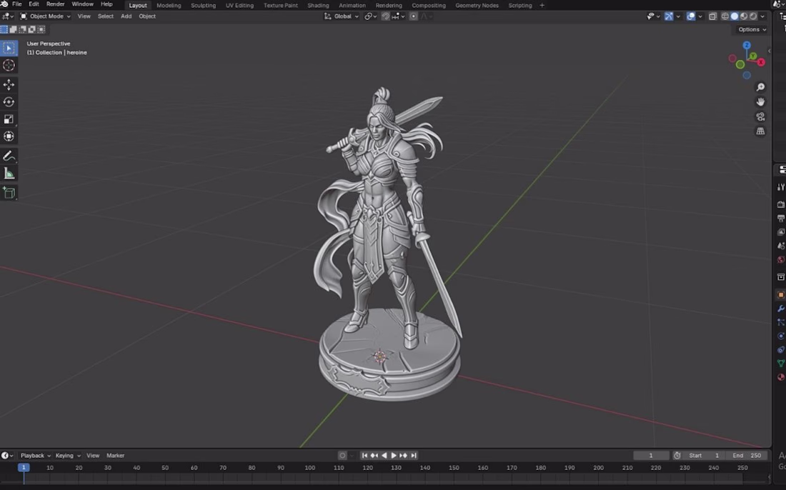
Task: Toggle proportional editing in the header
Action: (x=414, y=16)
